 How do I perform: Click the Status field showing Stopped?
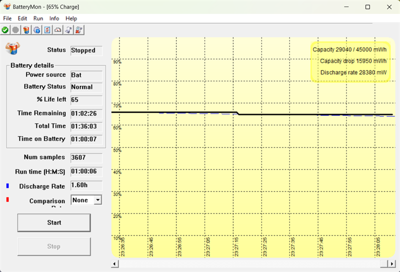[86, 50]
